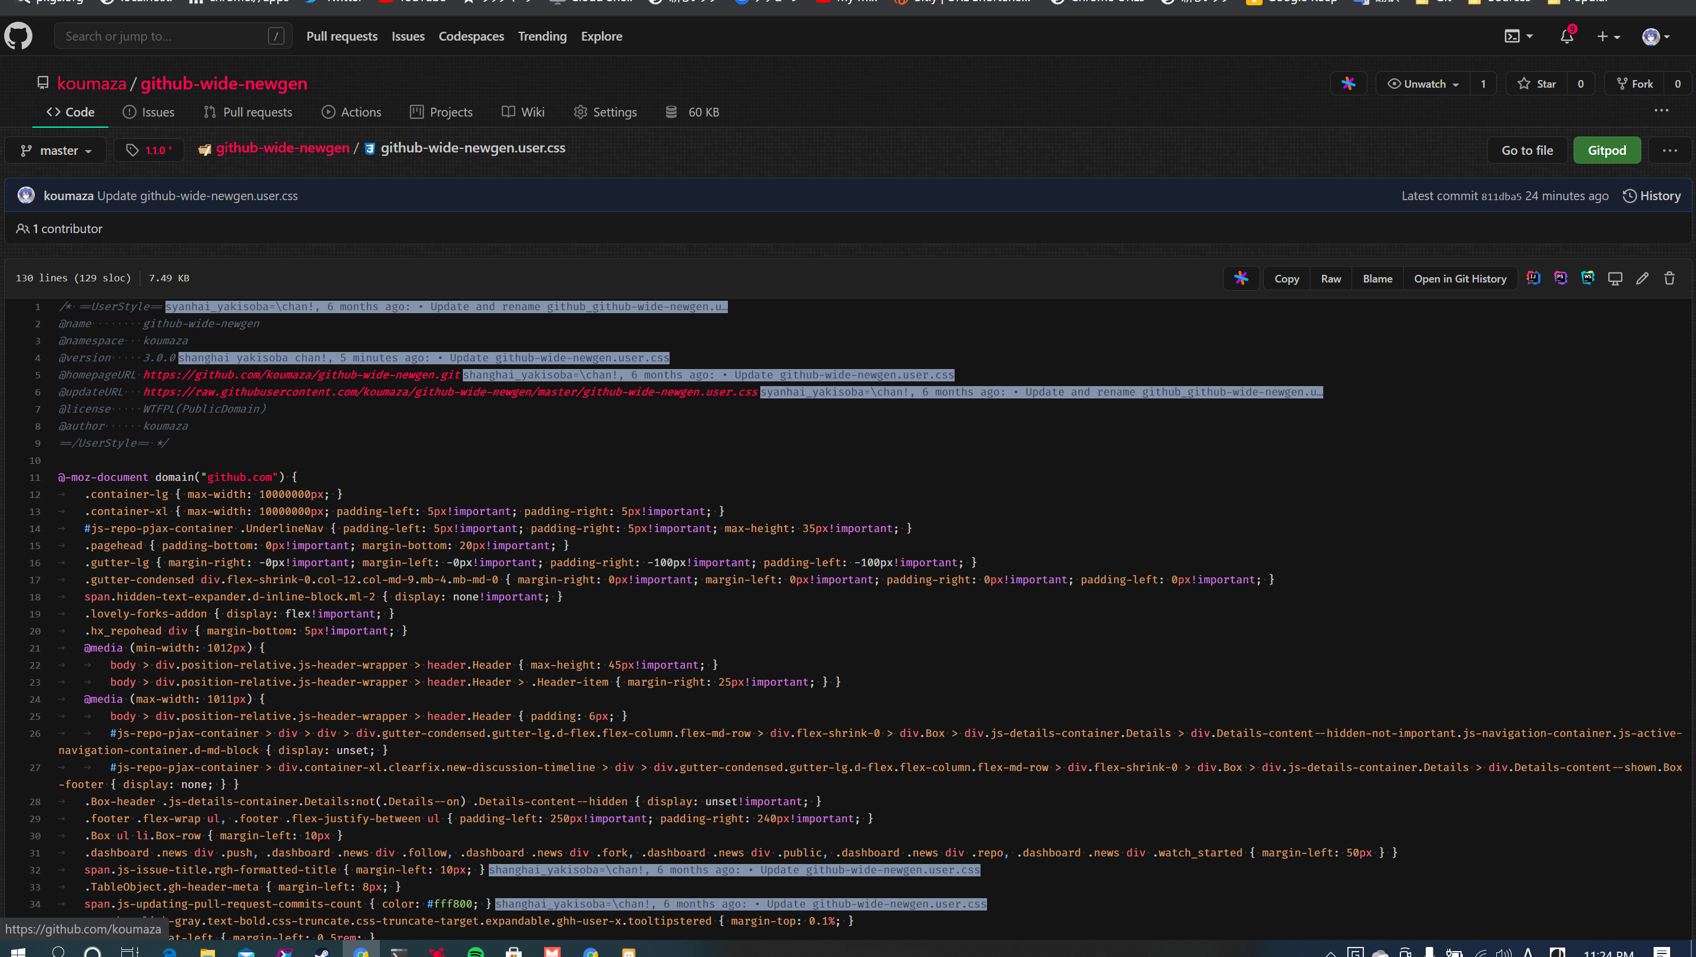Open notifications bell
The width and height of the screenshot is (1696, 957).
(x=1567, y=36)
